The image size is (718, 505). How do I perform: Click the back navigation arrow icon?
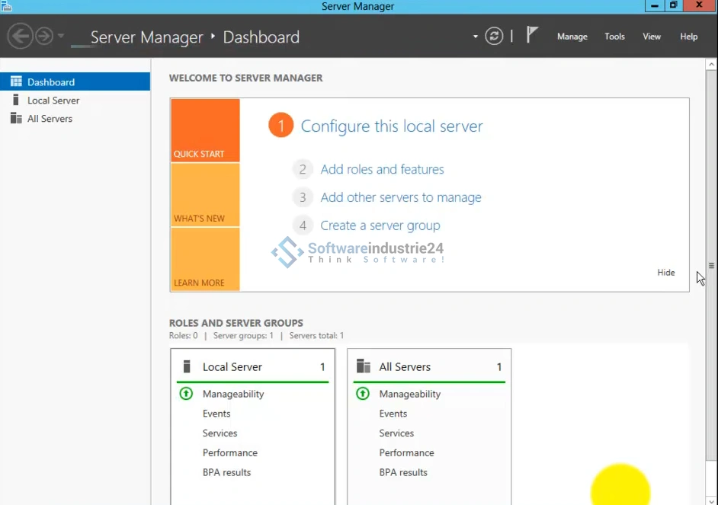[x=20, y=36]
